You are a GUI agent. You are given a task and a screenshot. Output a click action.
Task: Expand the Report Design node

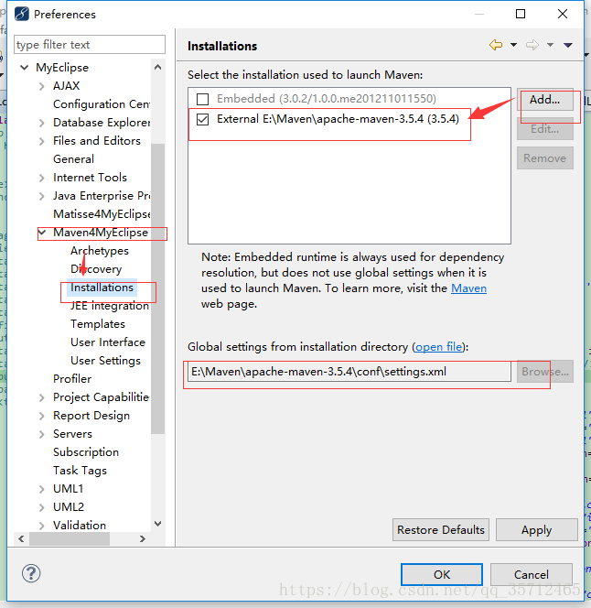coord(42,416)
